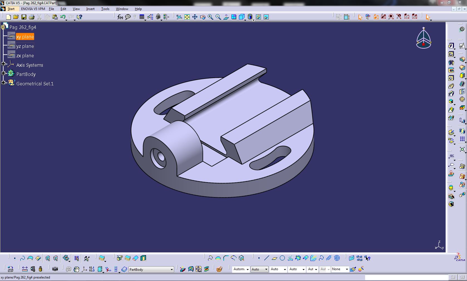
Task: Click the New document icon
Action: (x=8, y=17)
